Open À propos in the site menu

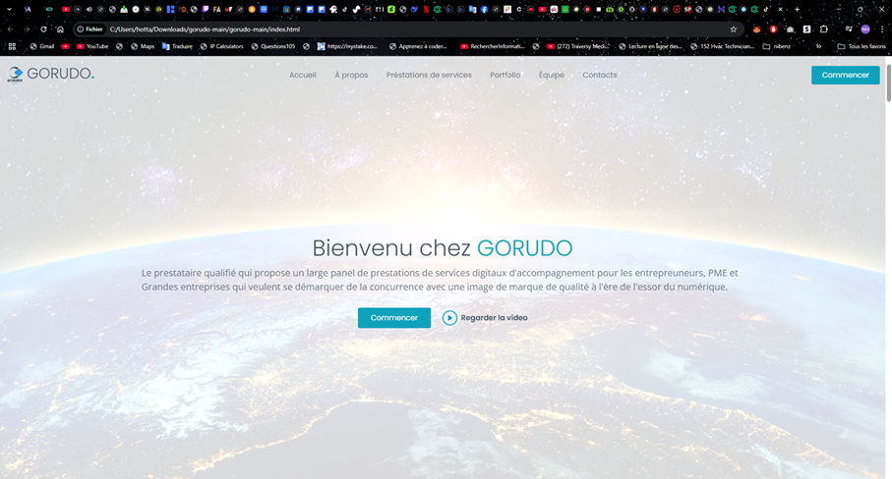pos(351,75)
